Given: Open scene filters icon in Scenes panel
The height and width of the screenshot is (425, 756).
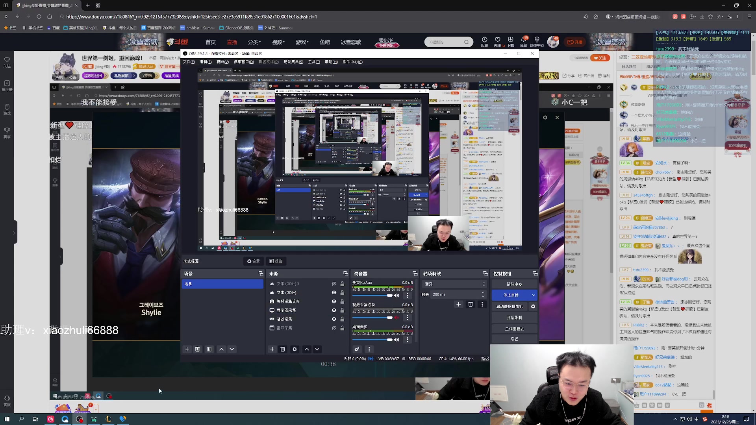Looking at the screenshot, I should [x=209, y=349].
